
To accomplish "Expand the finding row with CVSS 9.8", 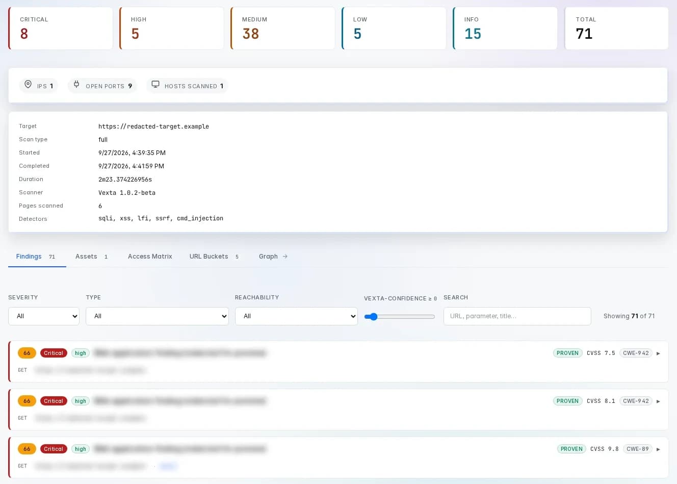I will (x=658, y=449).
